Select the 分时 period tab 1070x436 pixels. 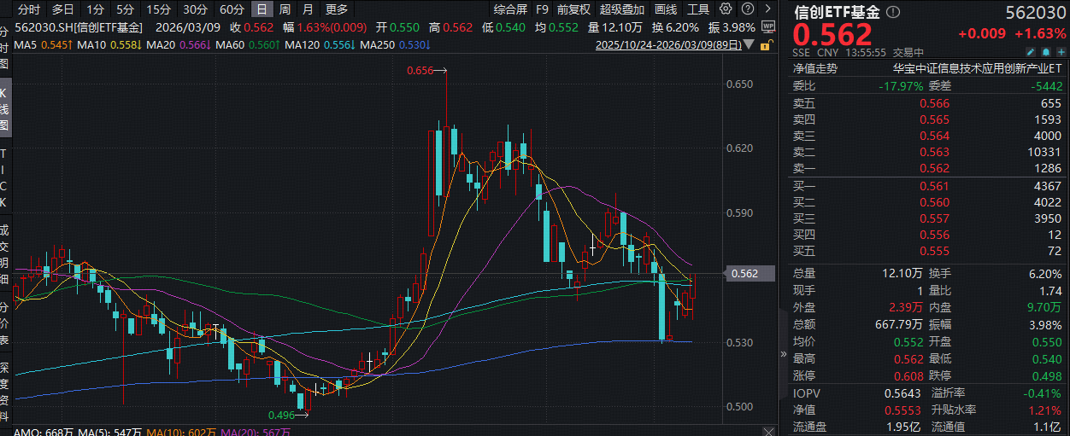pyautogui.click(x=29, y=9)
